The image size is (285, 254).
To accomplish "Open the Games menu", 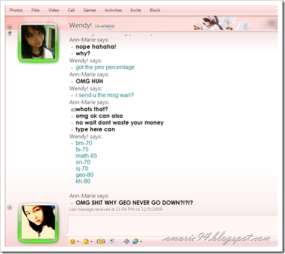I will (90, 10).
